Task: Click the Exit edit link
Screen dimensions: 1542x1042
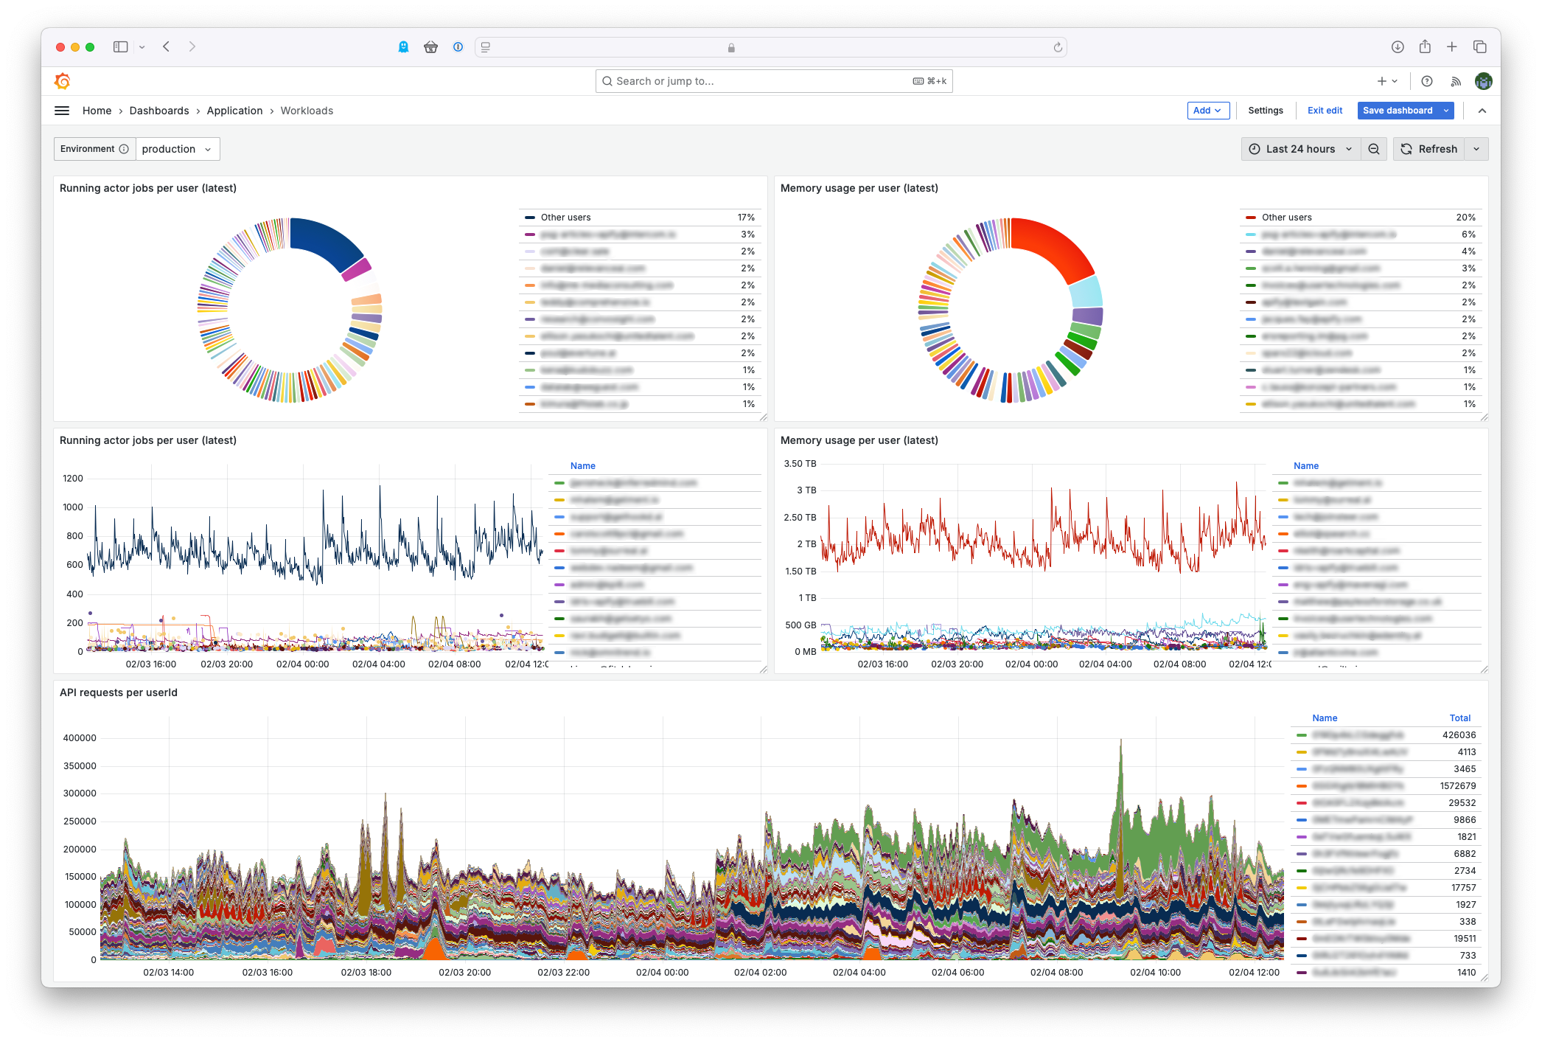Action: tap(1325, 110)
